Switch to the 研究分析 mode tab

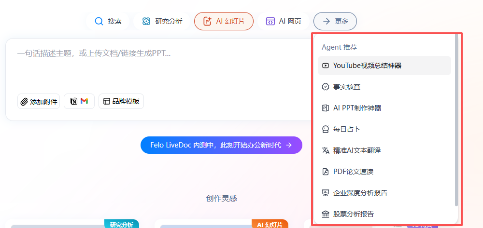coord(162,21)
